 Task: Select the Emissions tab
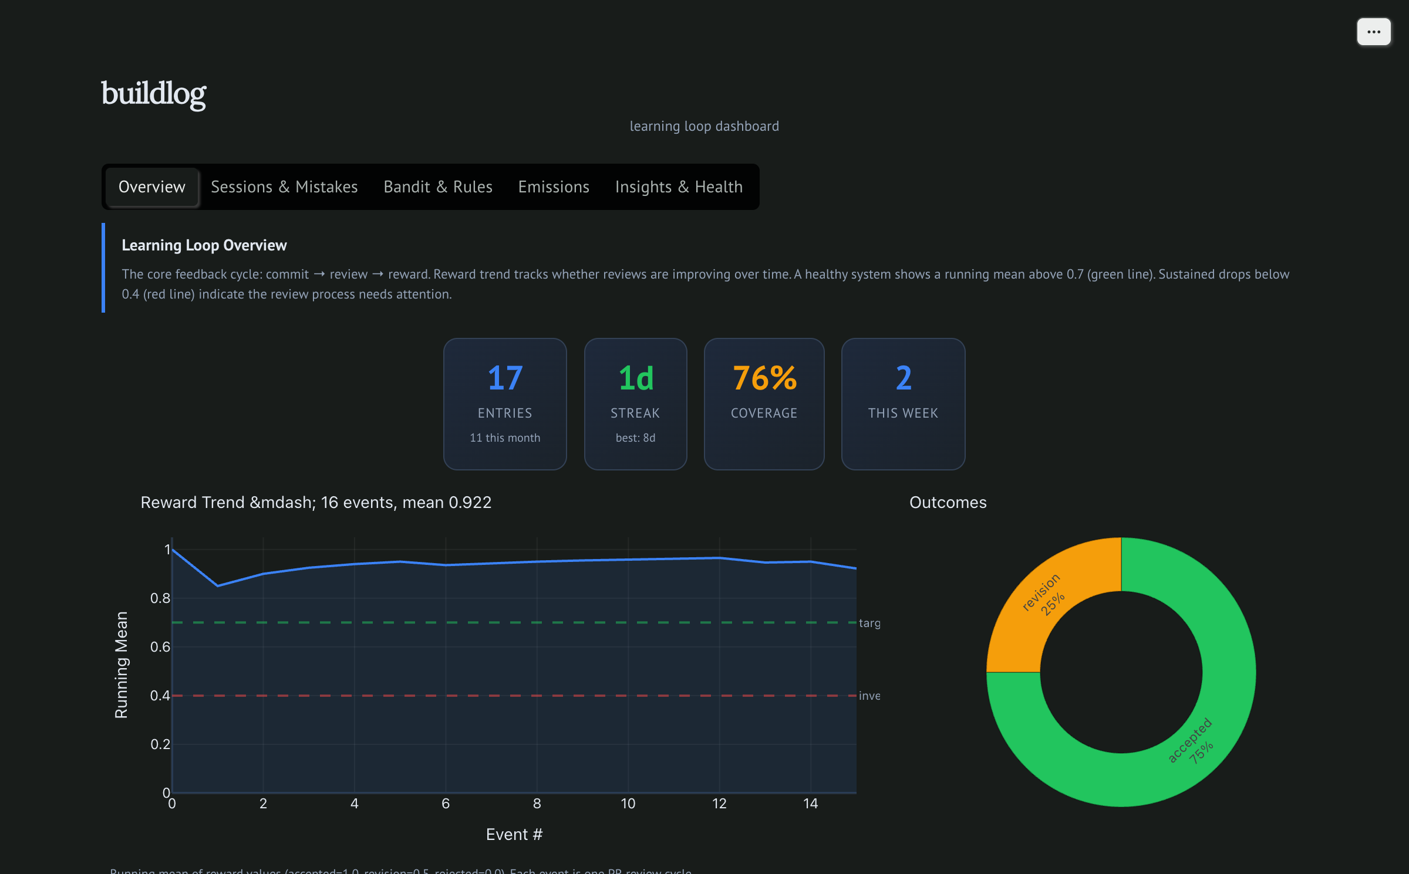553,187
